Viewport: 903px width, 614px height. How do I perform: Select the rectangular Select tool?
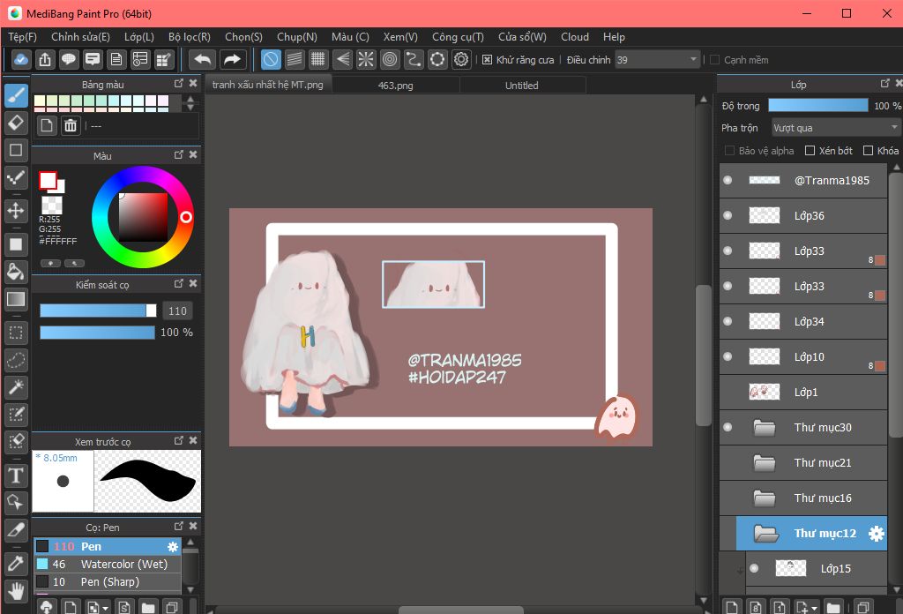[16, 333]
